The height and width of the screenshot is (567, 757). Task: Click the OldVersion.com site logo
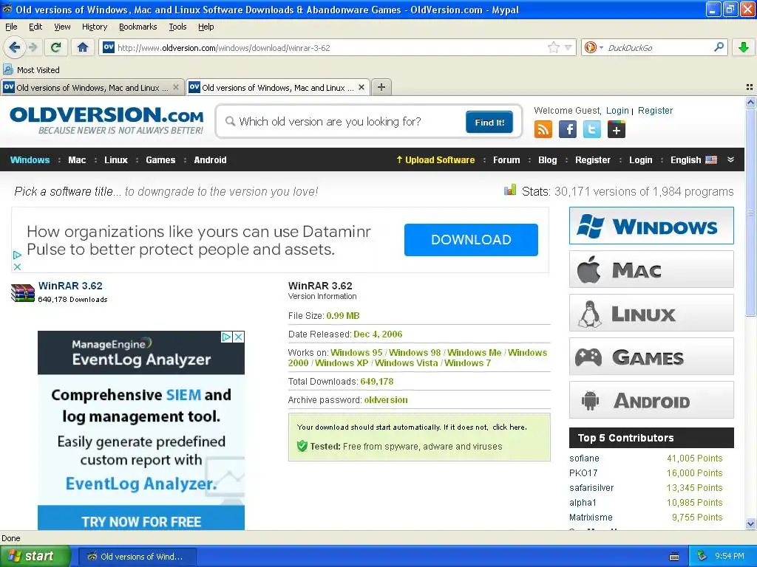tap(106, 120)
